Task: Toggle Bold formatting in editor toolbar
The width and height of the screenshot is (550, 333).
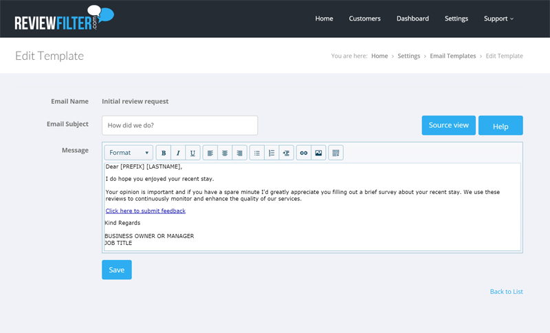Action: tap(164, 153)
